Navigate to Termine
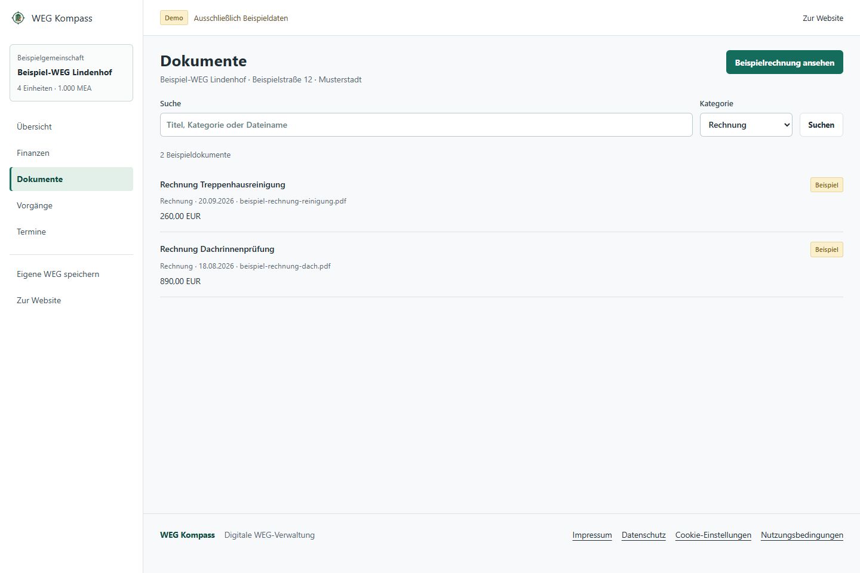This screenshot has height=573, width=860. pyautogui.click(x=71, y=232)
